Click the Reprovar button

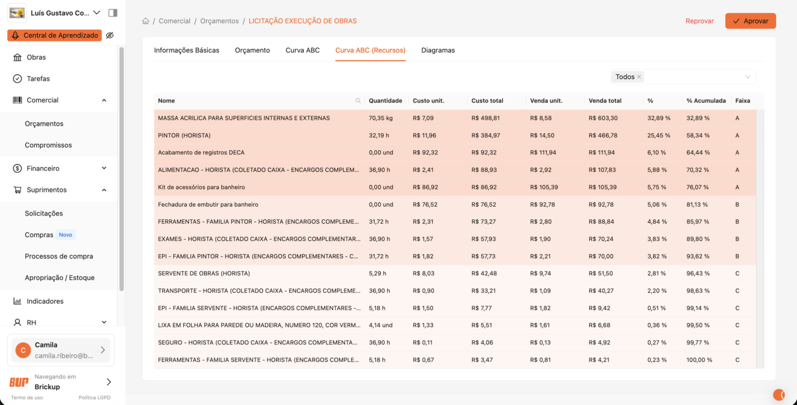click(x=700, y=21)
